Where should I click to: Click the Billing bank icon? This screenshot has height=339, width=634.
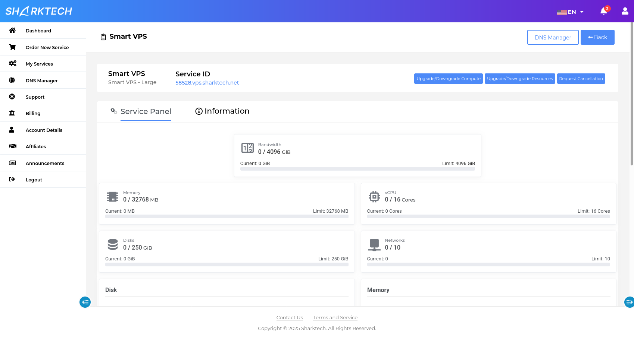click(x=12, y=113)
